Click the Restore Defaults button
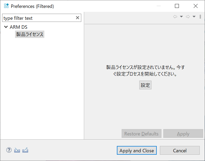Screen dimensions: 205x161 (x=141, y=134)
